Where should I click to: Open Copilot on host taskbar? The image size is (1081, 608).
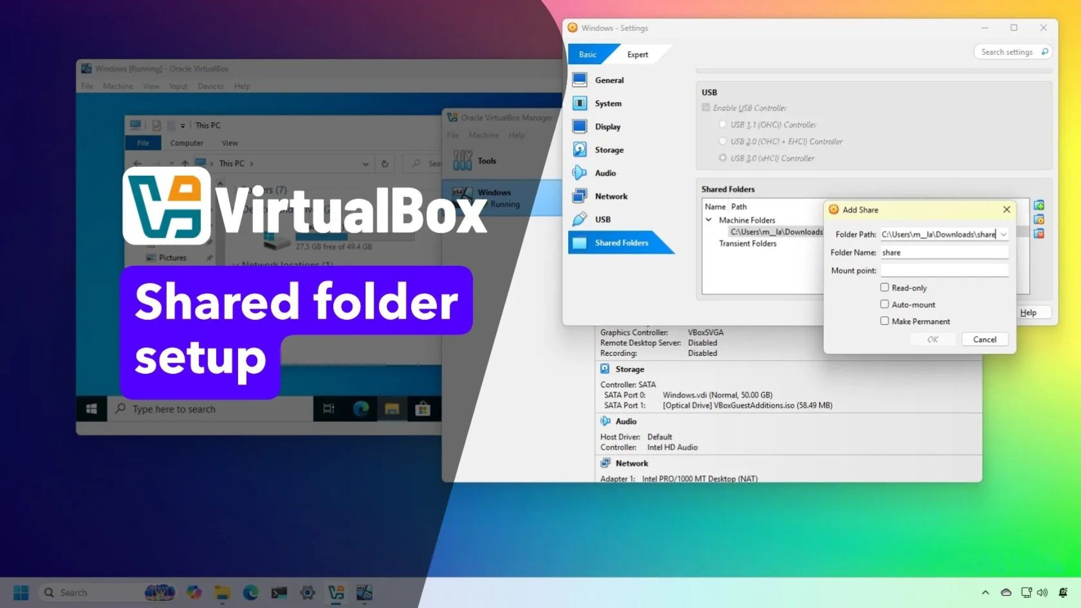(x=194, y=592)
